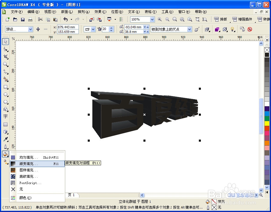Click the Zoom Out magnifier icon
The height and width of the screenshot is (212, 271).
pos(167,19)
